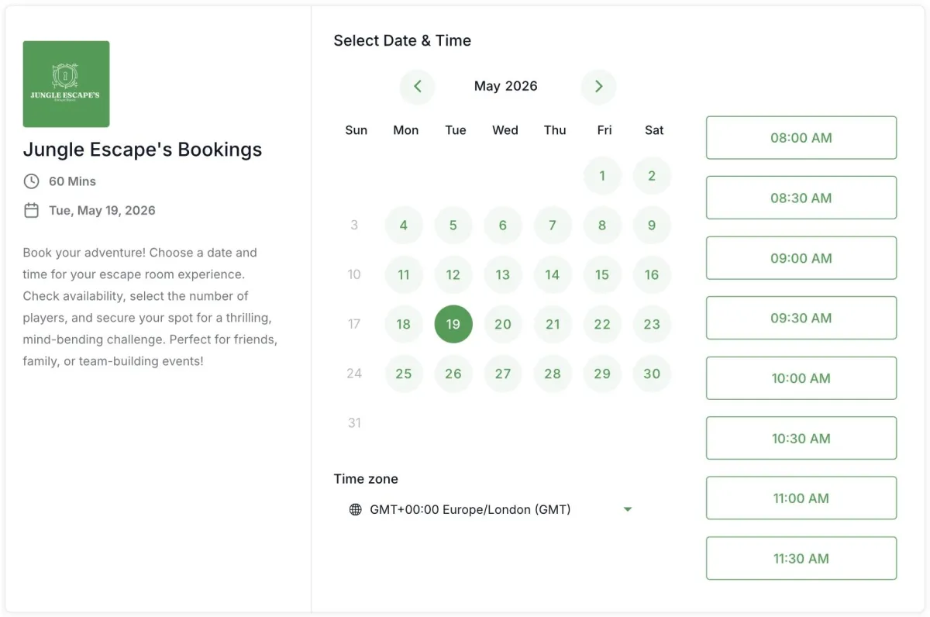Select Thursday May 28 date
This screenshot has height=617, width=930.
[553, 374]
